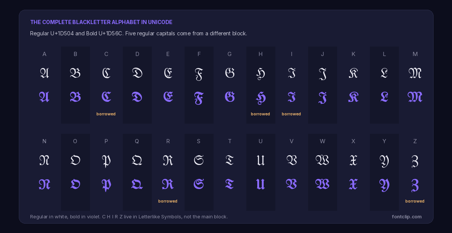Select the violet bold blackletter O glyph
The height and width of the screenshot is (233, 452).
[75, 184]
